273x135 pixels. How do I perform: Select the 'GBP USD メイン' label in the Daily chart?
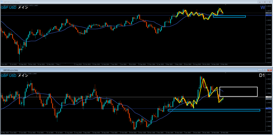click(x=15, y=76)
